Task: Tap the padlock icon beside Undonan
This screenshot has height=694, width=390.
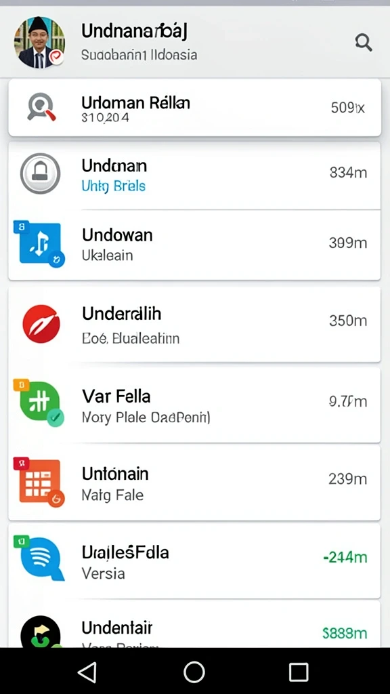Action: 40,173
